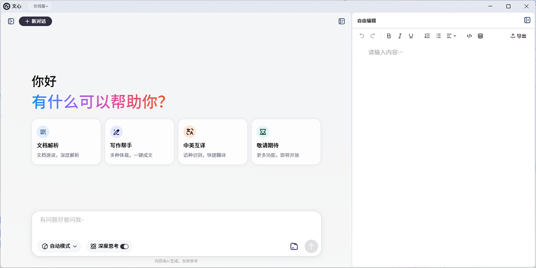The width and height of the screenshot is (536, 268).
Task: Insert a bulleted unordered list
Action: click(x=438, y=36)
